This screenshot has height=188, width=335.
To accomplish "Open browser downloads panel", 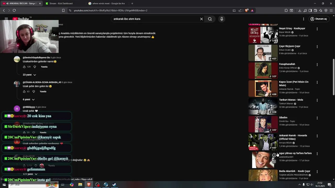I will click(x=300, y=10).
